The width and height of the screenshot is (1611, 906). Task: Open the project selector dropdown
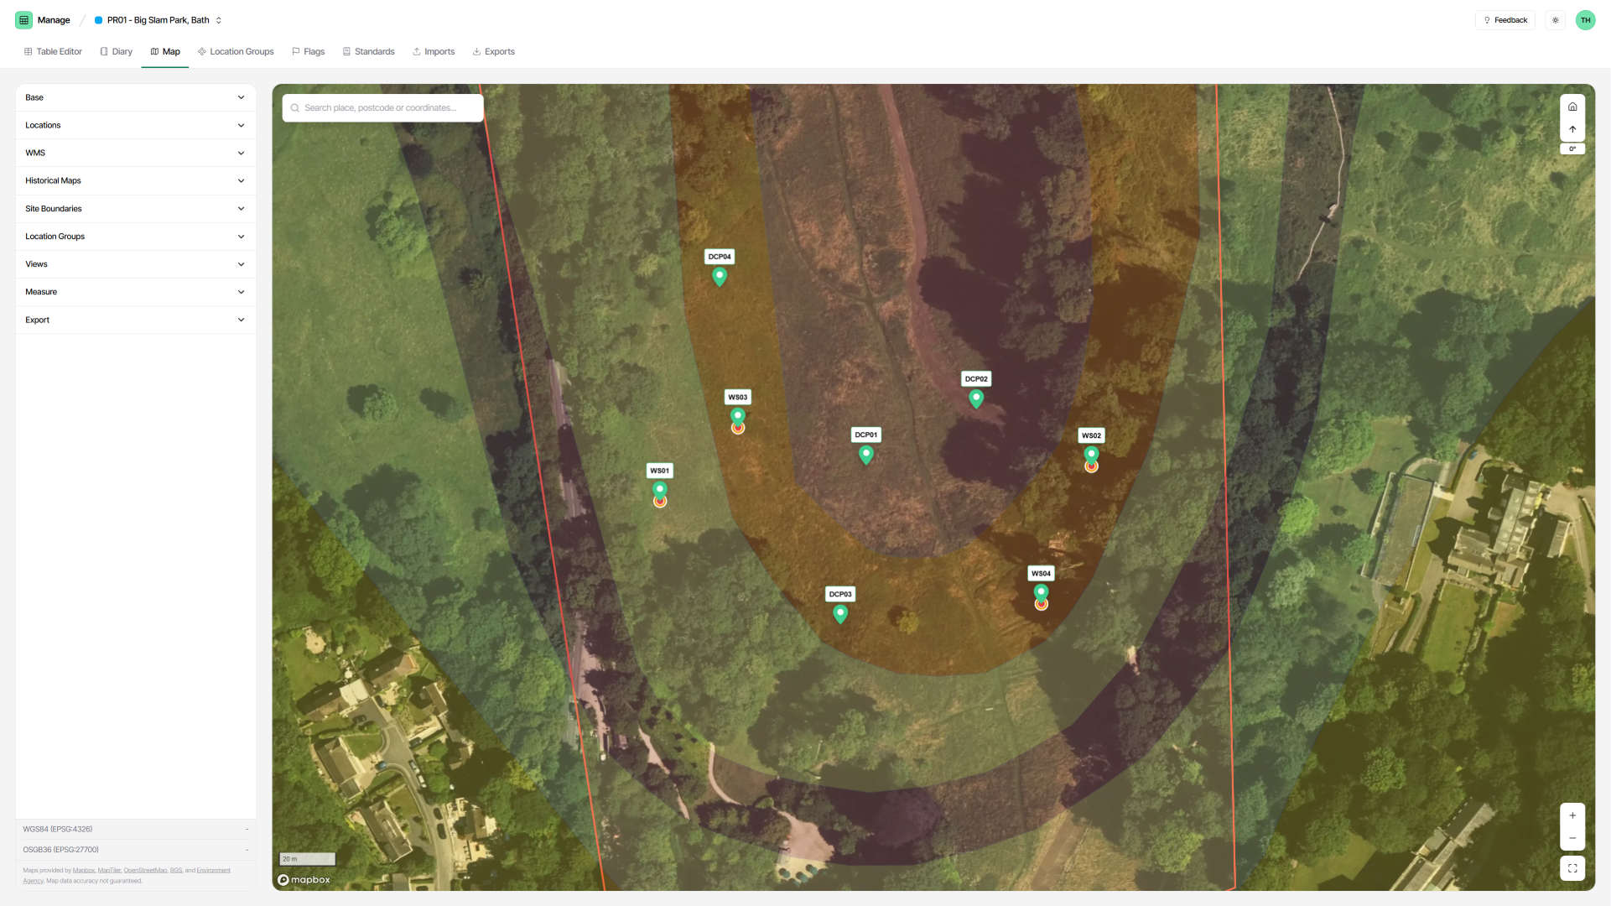[159, 20]
